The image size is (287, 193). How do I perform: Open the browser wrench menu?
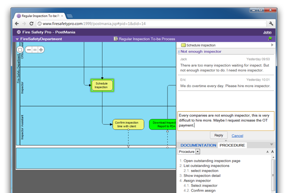point(271,23)
